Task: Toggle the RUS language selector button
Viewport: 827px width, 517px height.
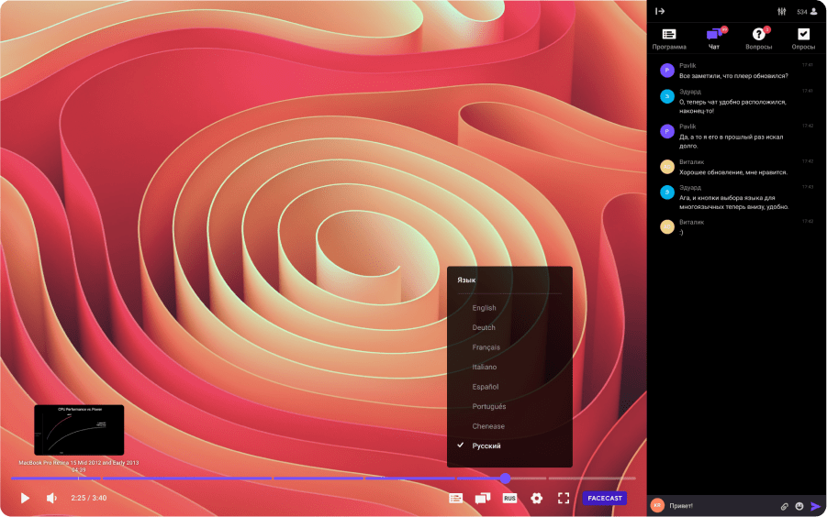Action: [509, 498]
